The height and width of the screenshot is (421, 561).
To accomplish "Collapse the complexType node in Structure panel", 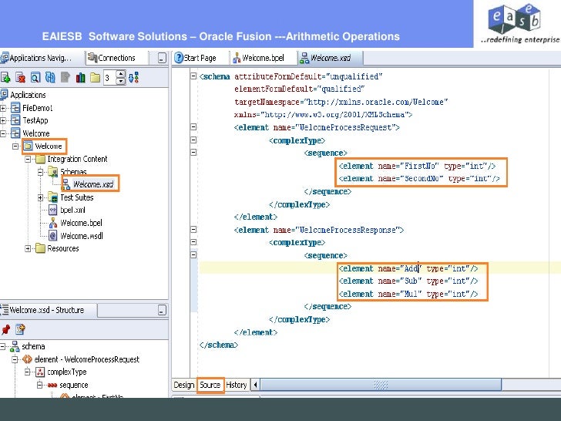I will [28, 372].
